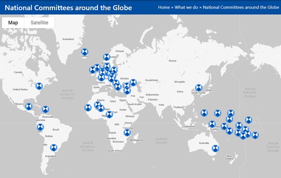Select the marker east of Ukraine
This screenshot has height=178, width=281.
click(x=133, y=82)
